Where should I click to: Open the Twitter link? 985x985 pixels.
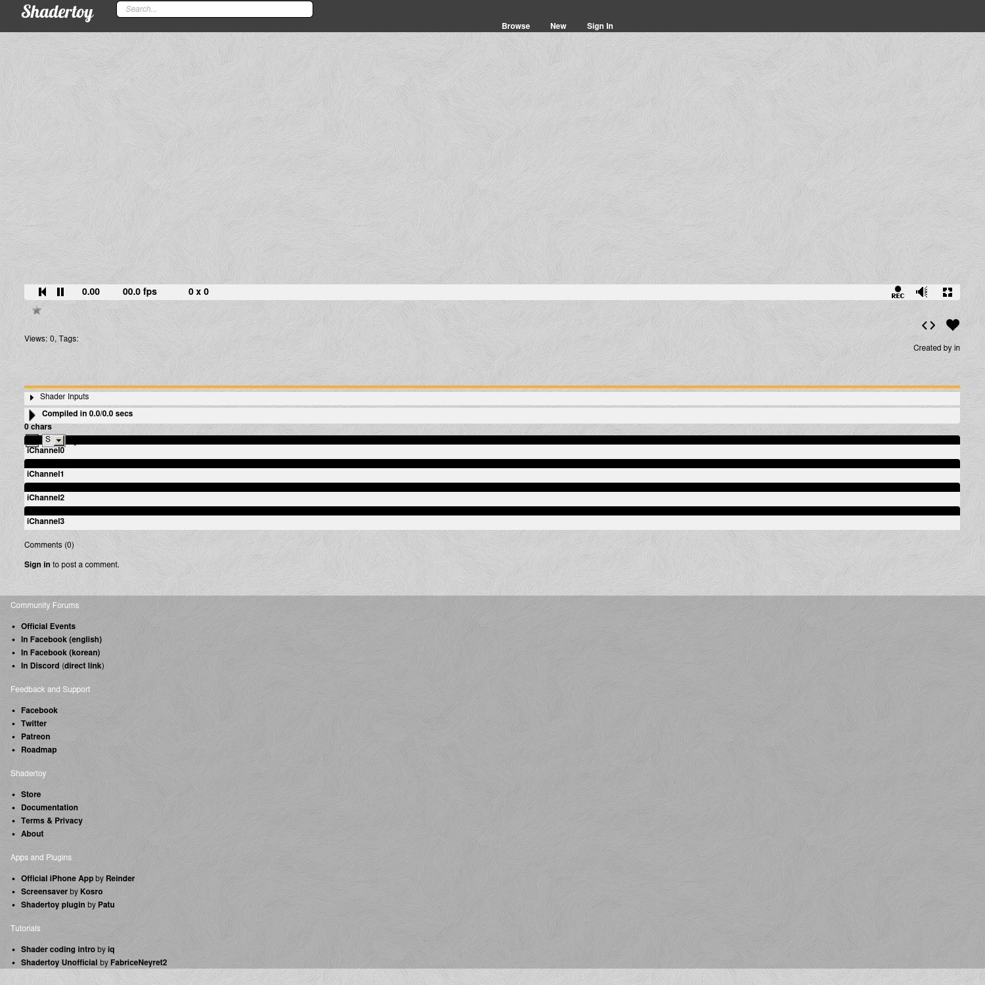tap(33, 724)
